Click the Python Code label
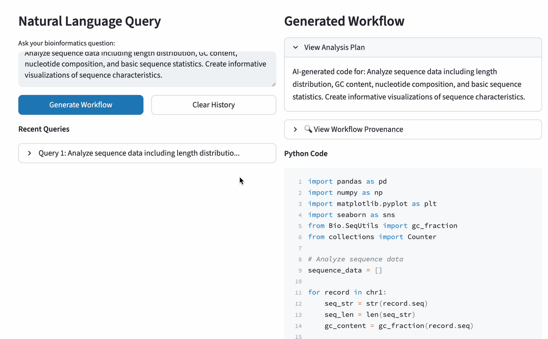Image resolution: width=548 pixels, height=339 pixels. click(x=306, y=154)
